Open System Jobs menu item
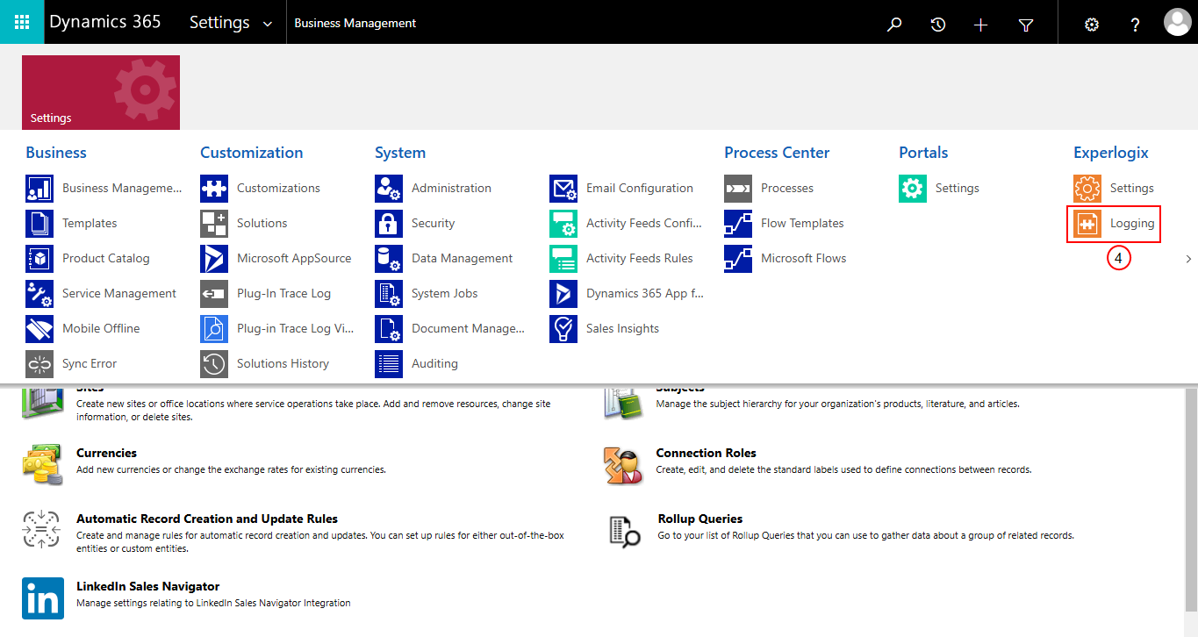This screenshot has height=637, width=1198. pos(445,293)
